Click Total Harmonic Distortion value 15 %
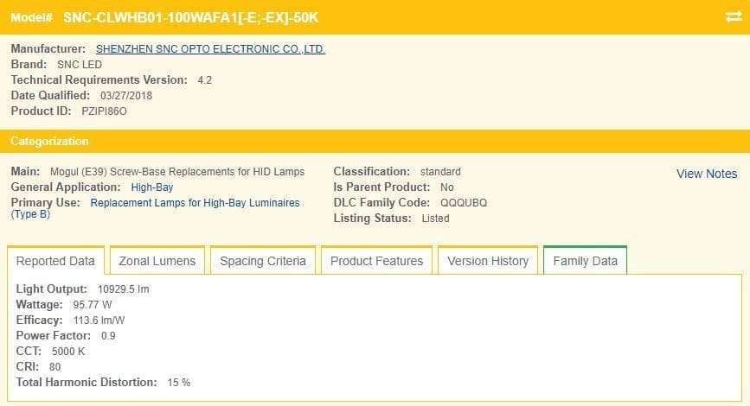Image resolution: width=750 pixels, height=406 pixels. click(x=179, y=383)
